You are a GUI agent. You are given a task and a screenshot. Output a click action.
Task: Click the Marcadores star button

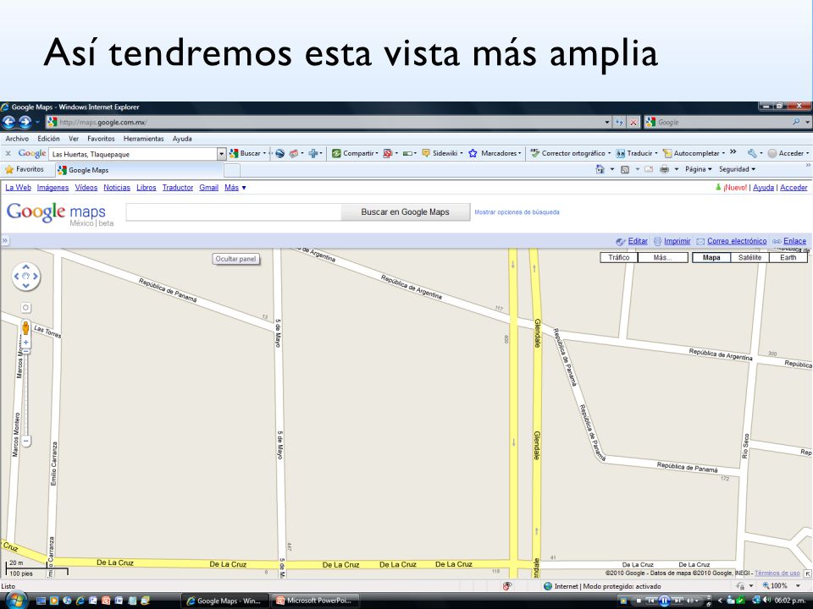(x=495, y=153)
